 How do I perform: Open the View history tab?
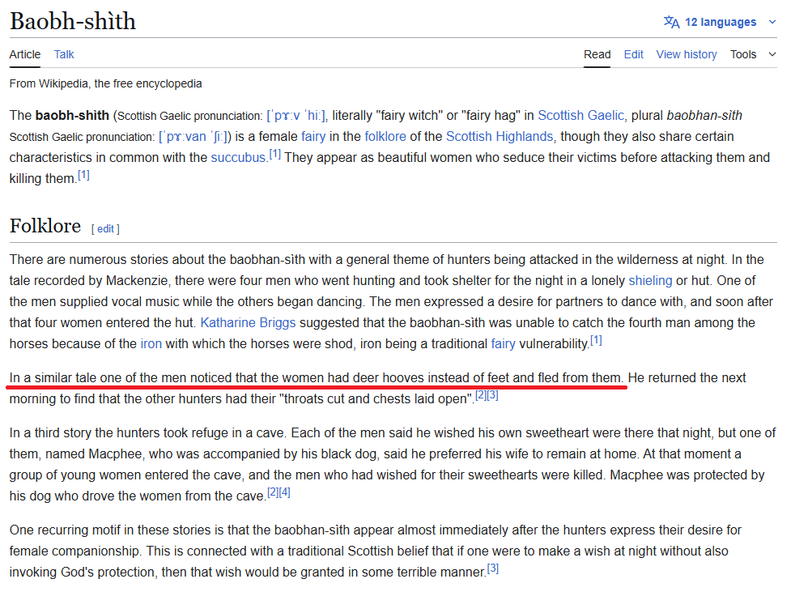687,54
